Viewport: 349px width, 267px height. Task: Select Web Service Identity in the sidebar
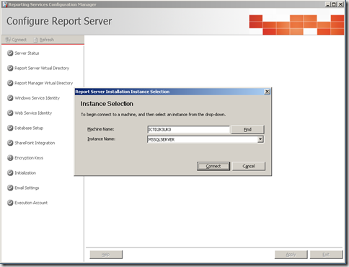pos(33,113)
